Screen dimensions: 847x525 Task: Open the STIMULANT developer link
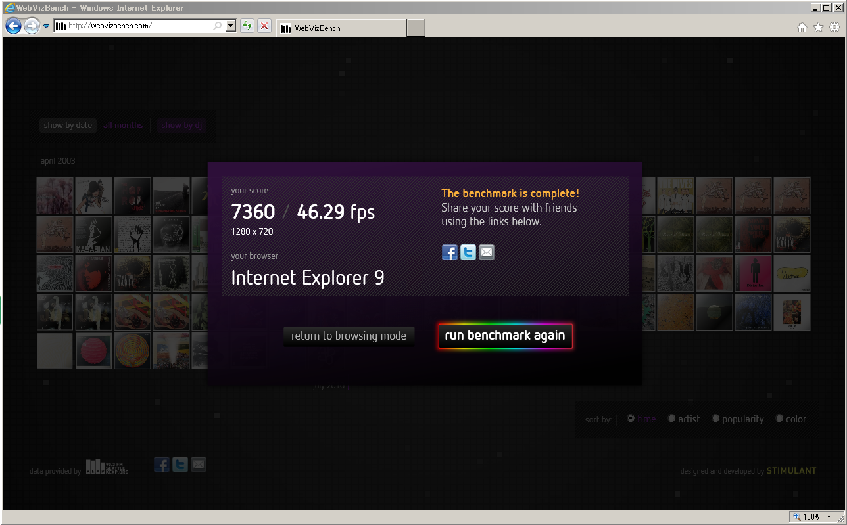(x=792, y=471)
